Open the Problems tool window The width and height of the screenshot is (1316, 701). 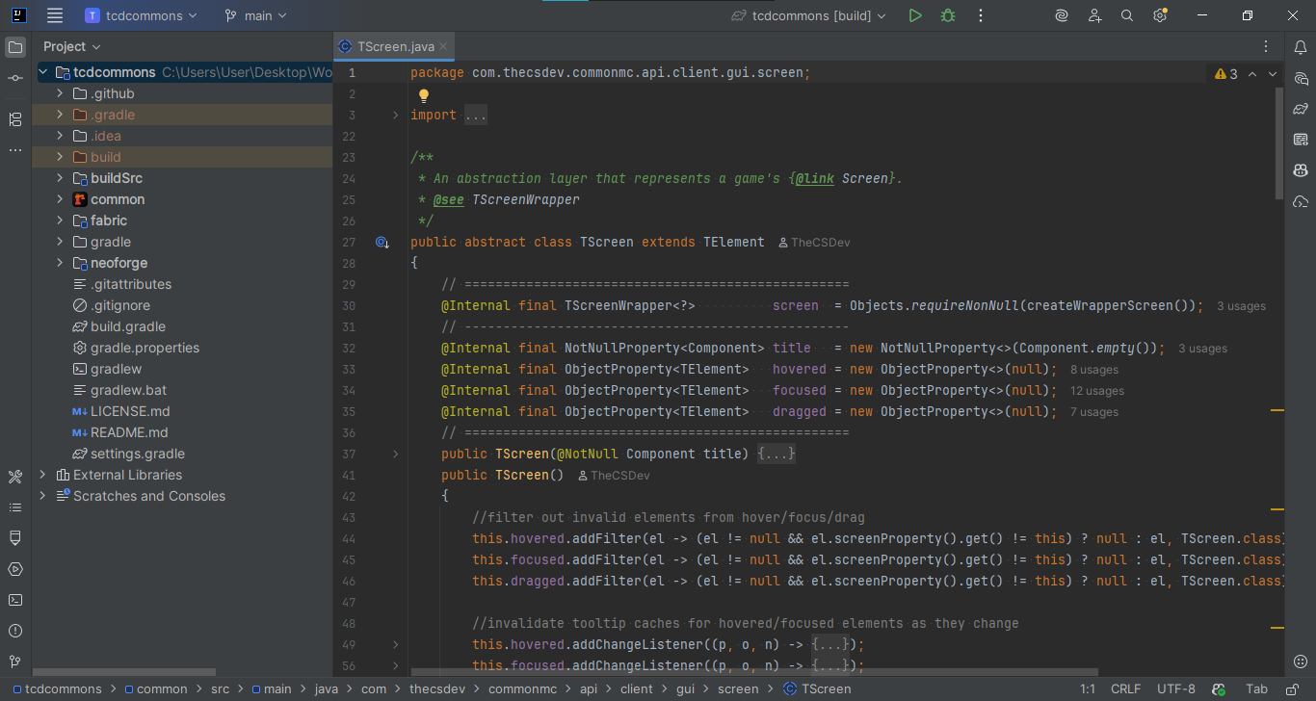(14, 631)
